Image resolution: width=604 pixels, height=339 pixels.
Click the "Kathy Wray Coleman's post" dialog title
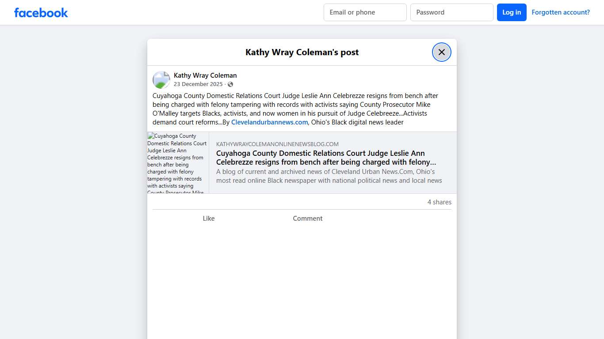tap(302, 52)
